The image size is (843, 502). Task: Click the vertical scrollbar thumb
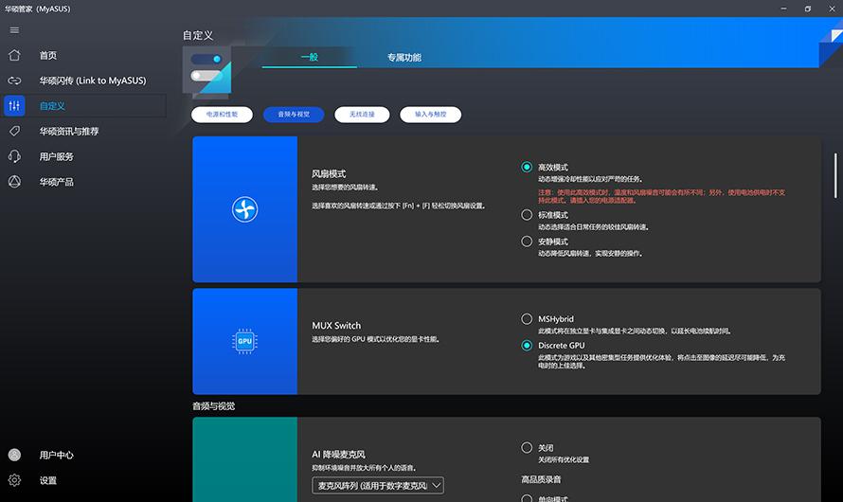pos(835,176)
